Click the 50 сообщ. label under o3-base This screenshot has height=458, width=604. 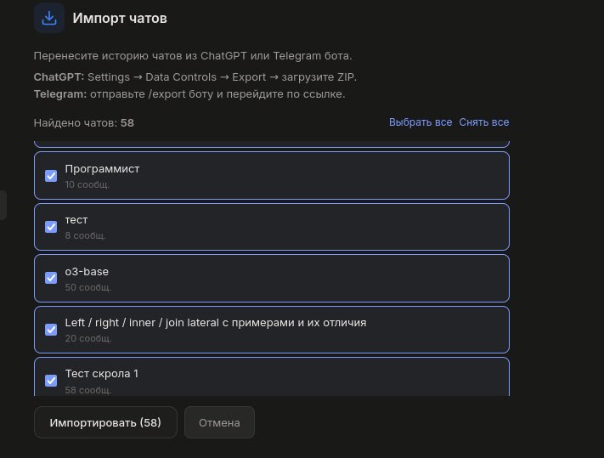tap(87, 287)
